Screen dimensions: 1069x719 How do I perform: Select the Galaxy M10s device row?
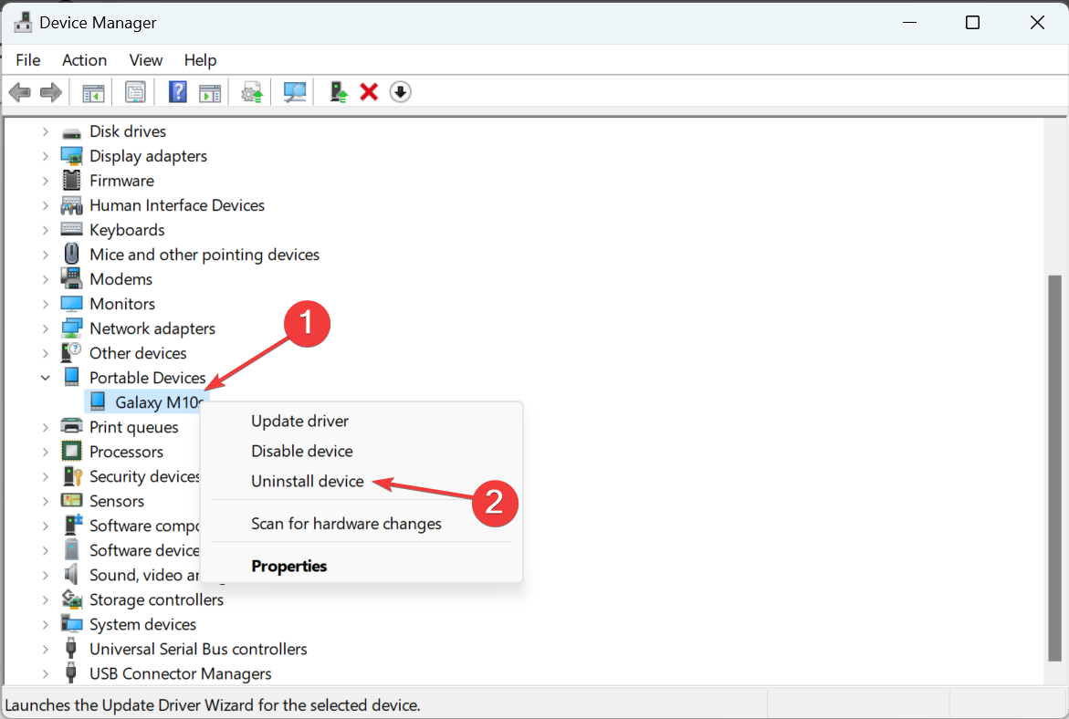pos(147,402)
